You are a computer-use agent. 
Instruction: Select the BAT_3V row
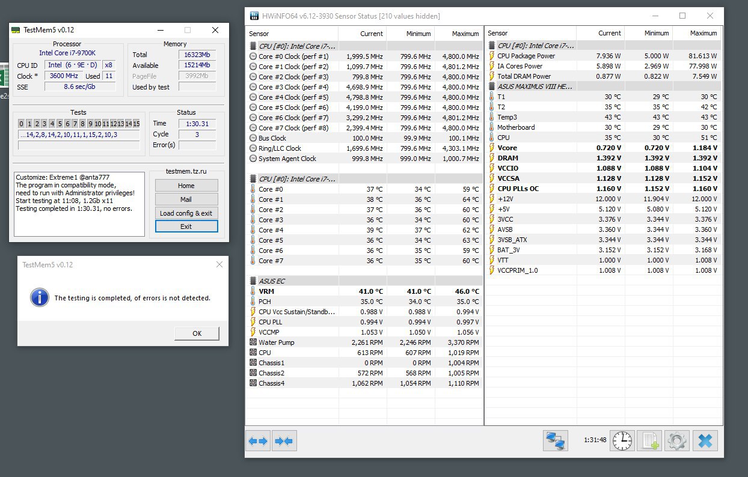pyautogui.click(x=603, y=250)
